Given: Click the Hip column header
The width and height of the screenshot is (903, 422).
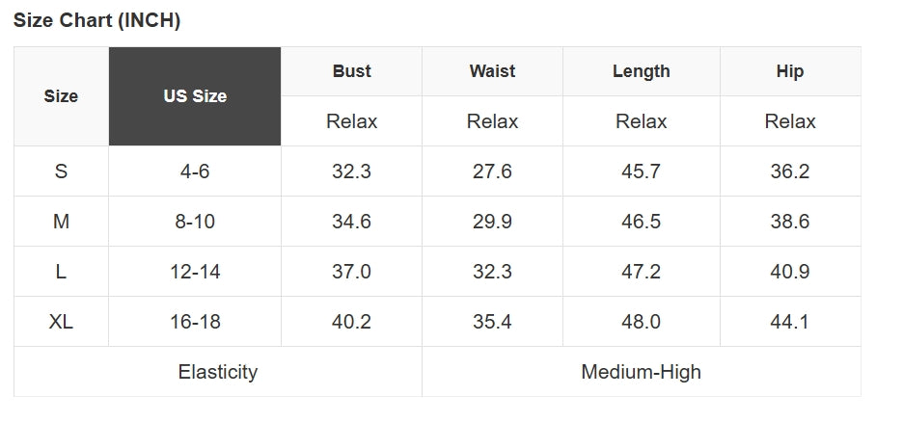Looking at the screenshot, I should click(789, 71).
